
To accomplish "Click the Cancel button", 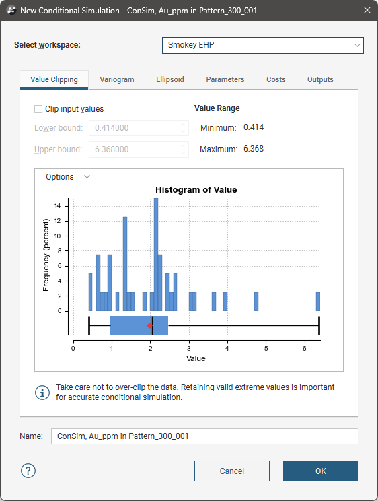I will 232,471.
